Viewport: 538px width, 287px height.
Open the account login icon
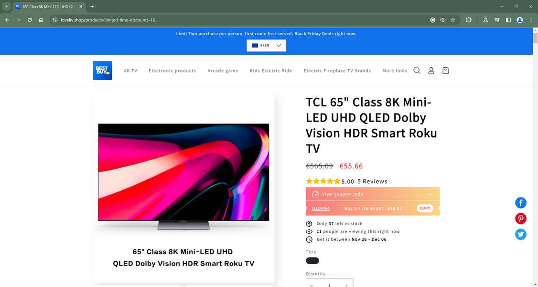[431, 71]
